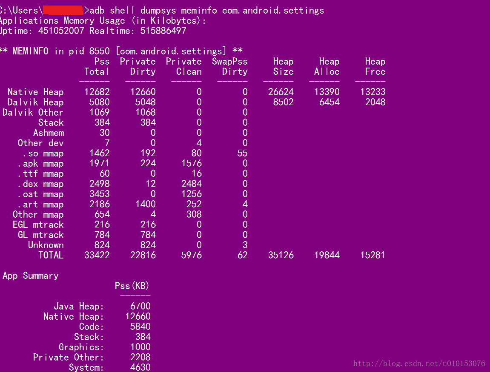Click the Other dev row label
Image resolution: width=490 pixels, height=372 pixels.
pos(40,143)
